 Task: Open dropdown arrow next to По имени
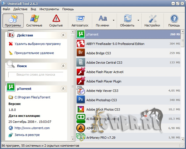(114, 20)
